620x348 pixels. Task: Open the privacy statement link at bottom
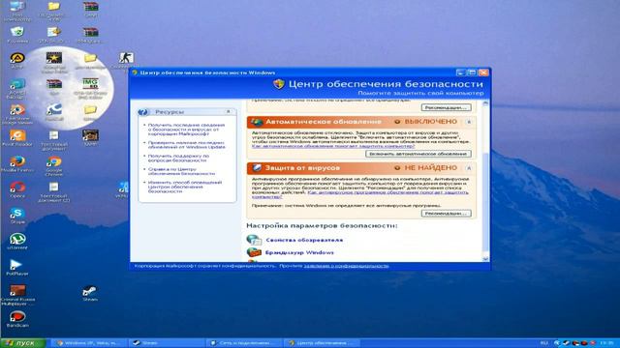click(x=346, y=266)
